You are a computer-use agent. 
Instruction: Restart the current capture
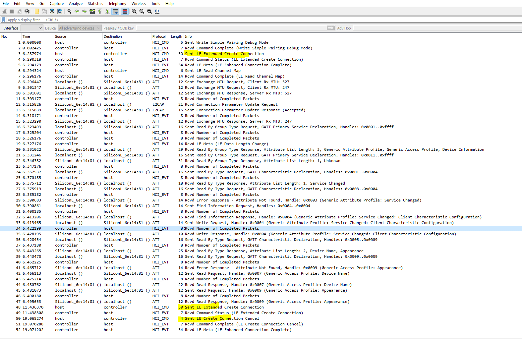20,11
